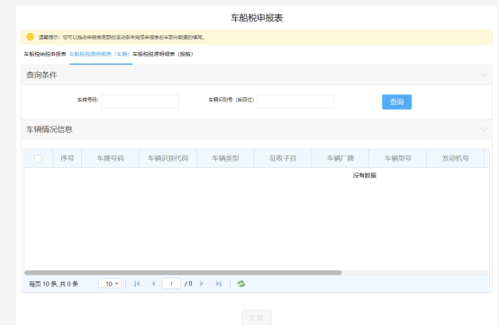
Task: Click the 车辆类型 column header
Action: click(x=226, y=158)
